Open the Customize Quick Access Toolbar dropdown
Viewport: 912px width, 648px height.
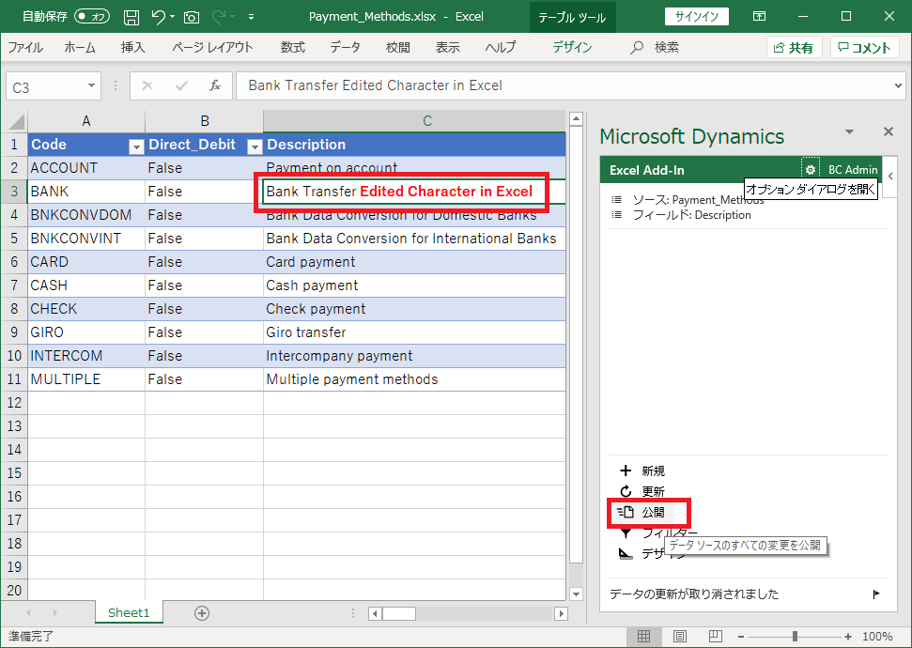pos(252,17)
